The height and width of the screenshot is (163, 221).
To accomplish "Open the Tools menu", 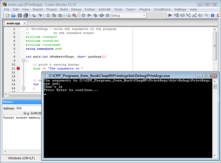I will [118, 10].
